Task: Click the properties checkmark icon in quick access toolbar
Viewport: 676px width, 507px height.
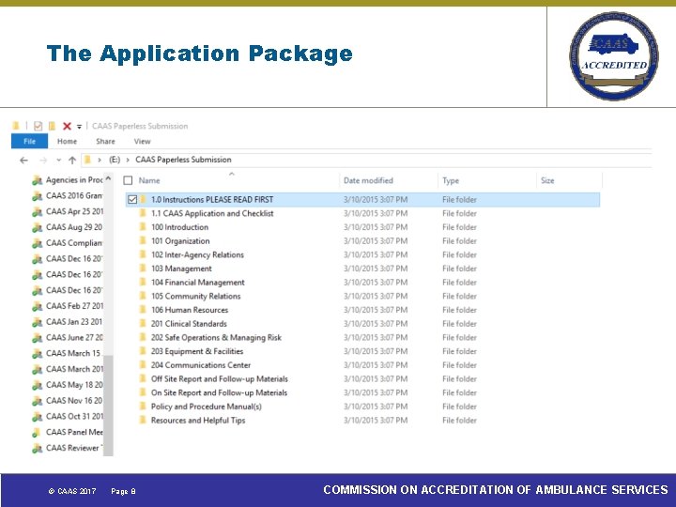Action: point(38,126)
